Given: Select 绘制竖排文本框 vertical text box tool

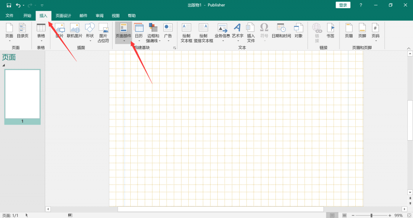Looking at the screenshot, I should (x=203, y=33).
